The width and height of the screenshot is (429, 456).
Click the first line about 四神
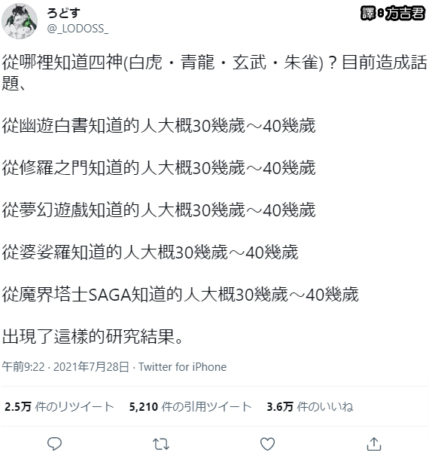coord(214,72)
